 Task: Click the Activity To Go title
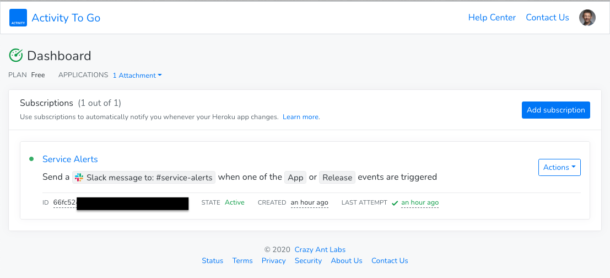[66, 18]
